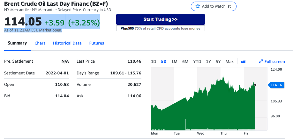Select the Max chart range
293x139 pixels.
coord(229,61)
